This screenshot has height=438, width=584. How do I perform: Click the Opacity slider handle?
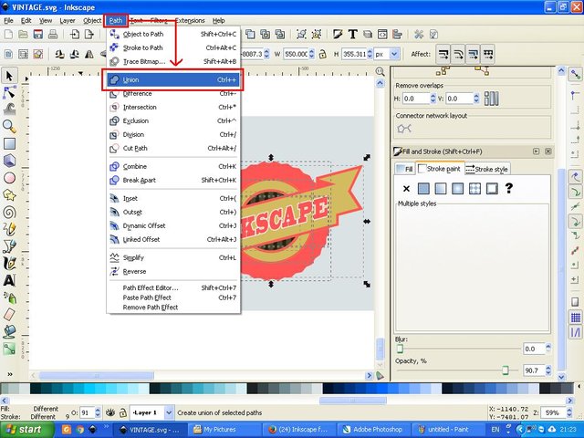click(505, 370)
